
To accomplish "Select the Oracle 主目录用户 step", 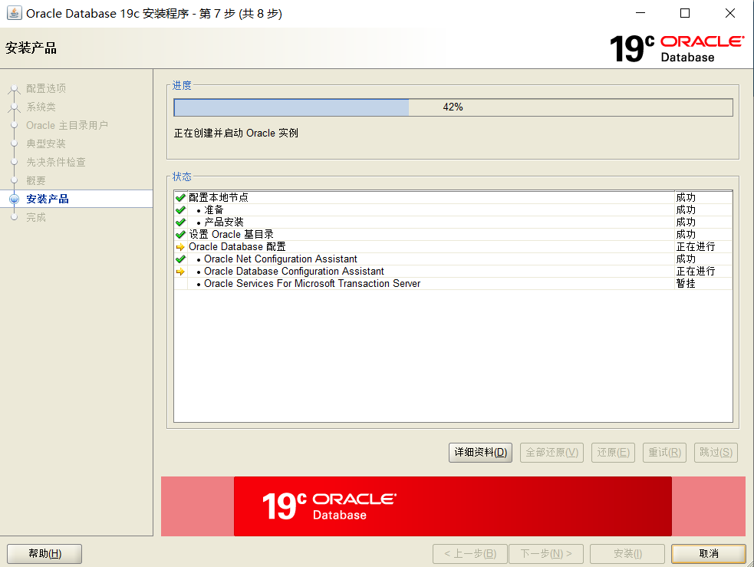I will 67,126.
